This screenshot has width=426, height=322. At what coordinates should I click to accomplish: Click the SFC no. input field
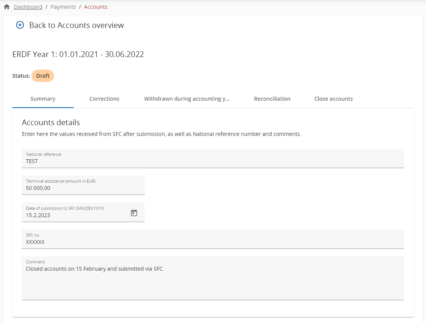coord(213,242)
